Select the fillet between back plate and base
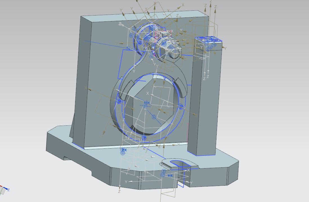The image size is (309, 202). [136, 146]
